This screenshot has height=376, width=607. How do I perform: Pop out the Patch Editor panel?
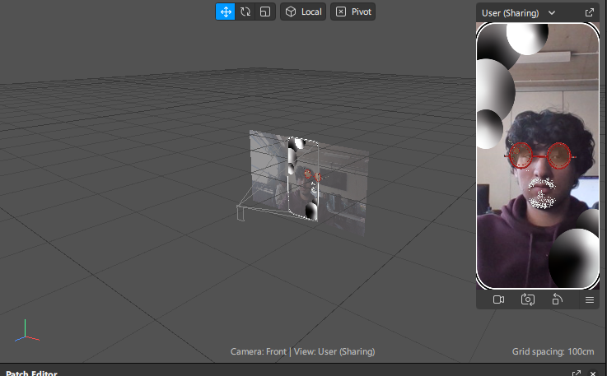(576, 373)
